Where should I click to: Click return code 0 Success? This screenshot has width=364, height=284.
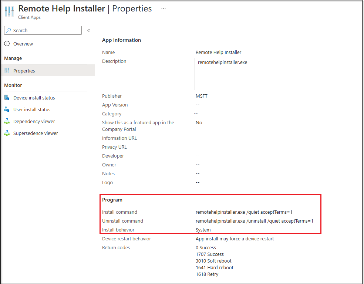pyautogui.click(x=206, y=248)
